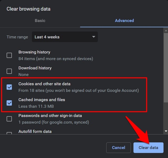
Task: Click the Time range label
Action: [x=17, y=37]
